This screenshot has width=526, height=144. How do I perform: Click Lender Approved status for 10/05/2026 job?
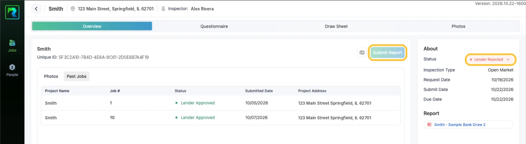(x=195, y=103)
